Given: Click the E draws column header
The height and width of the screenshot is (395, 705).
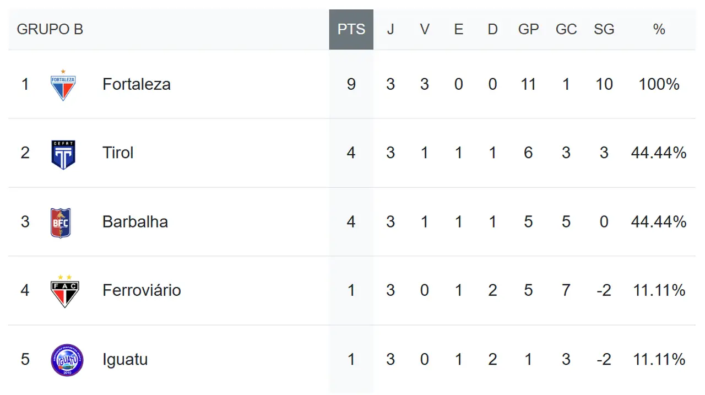Looking at the screenshot, I should (x=458, y=30).
